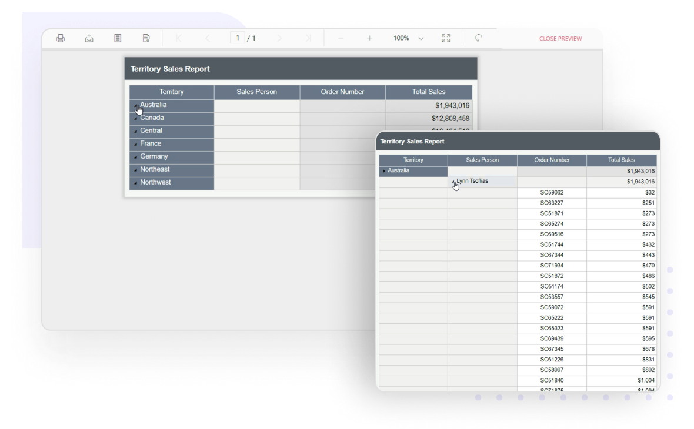Click the Total Sales header in front window
This screenshot has width=694, height=429.
(x=622, y=160)
